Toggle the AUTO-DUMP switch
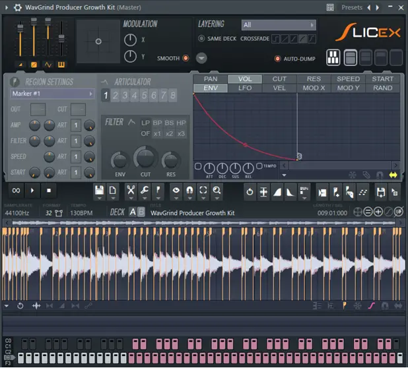The height and width of the screenshot is (368, 408). point(277,59)
